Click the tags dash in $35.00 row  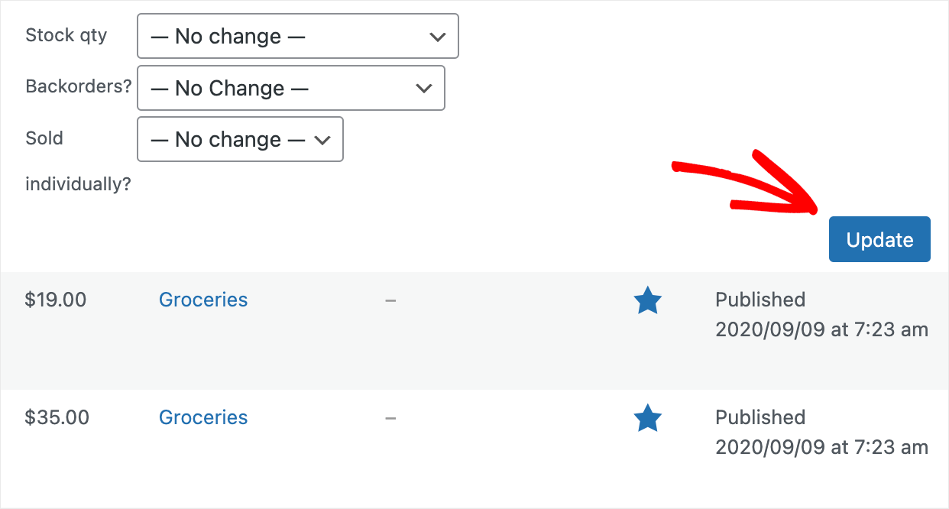coord(390,418)
